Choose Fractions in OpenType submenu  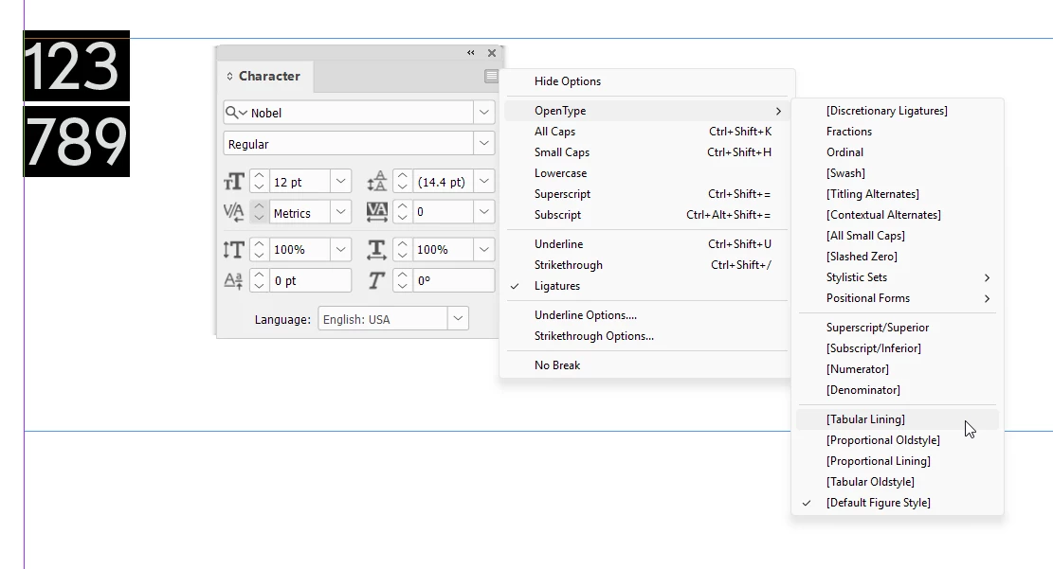(898, 132)
